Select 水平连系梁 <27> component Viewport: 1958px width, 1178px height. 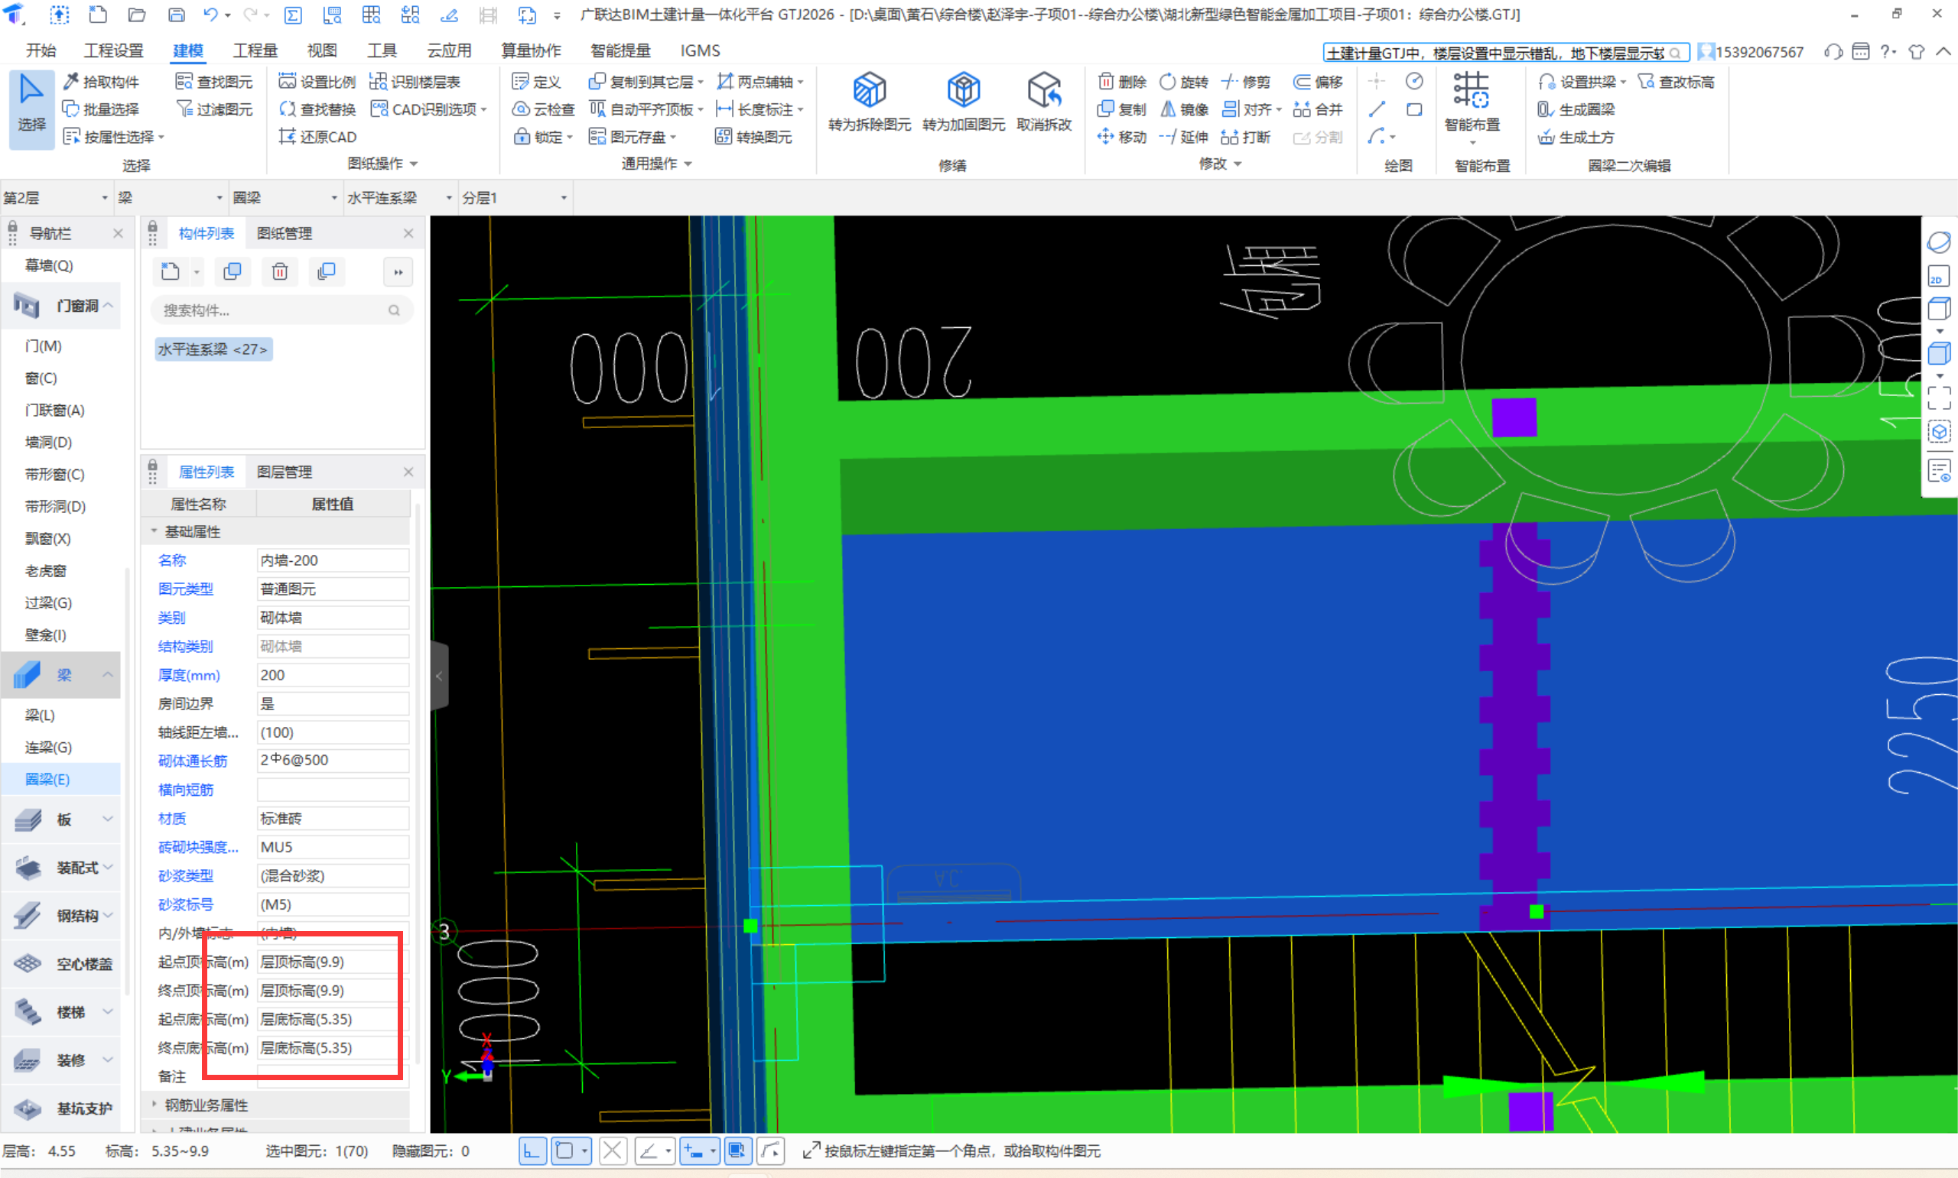click(x=213, y=349)
